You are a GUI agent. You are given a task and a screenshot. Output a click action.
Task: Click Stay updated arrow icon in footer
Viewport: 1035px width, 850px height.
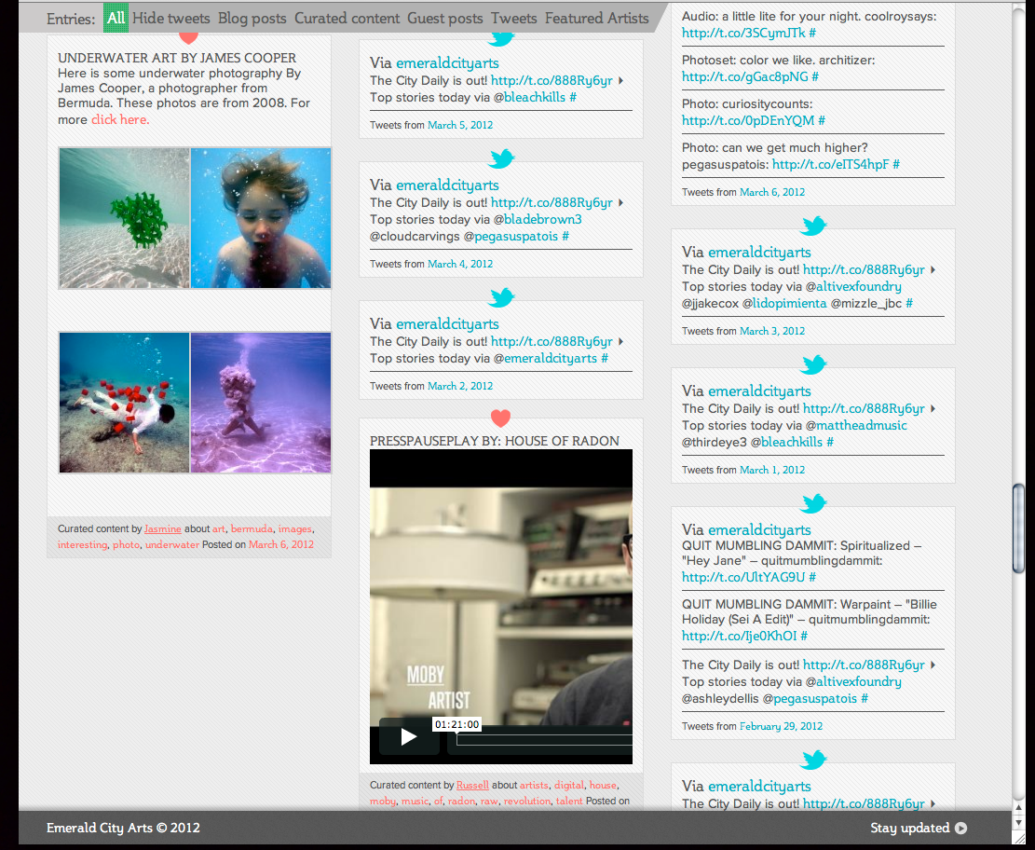[x=961, y=829]
